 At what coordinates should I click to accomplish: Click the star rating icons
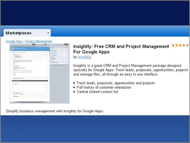pyautogui.click(x=180, y=45)
